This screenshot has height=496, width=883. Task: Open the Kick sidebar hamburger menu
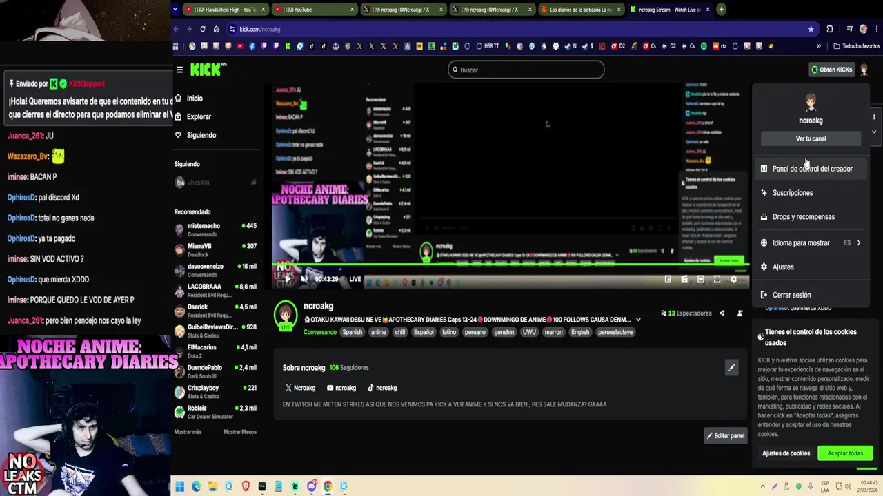[179, 70]
